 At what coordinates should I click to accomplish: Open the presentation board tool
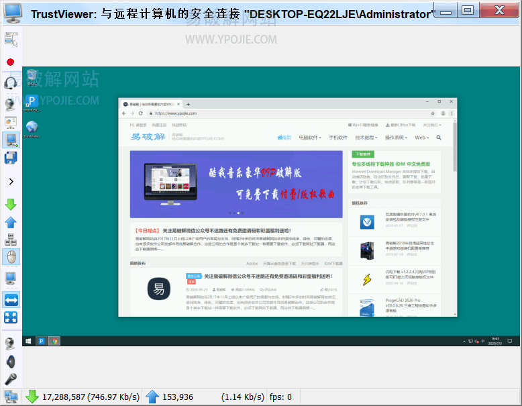[x=11, y=122]
